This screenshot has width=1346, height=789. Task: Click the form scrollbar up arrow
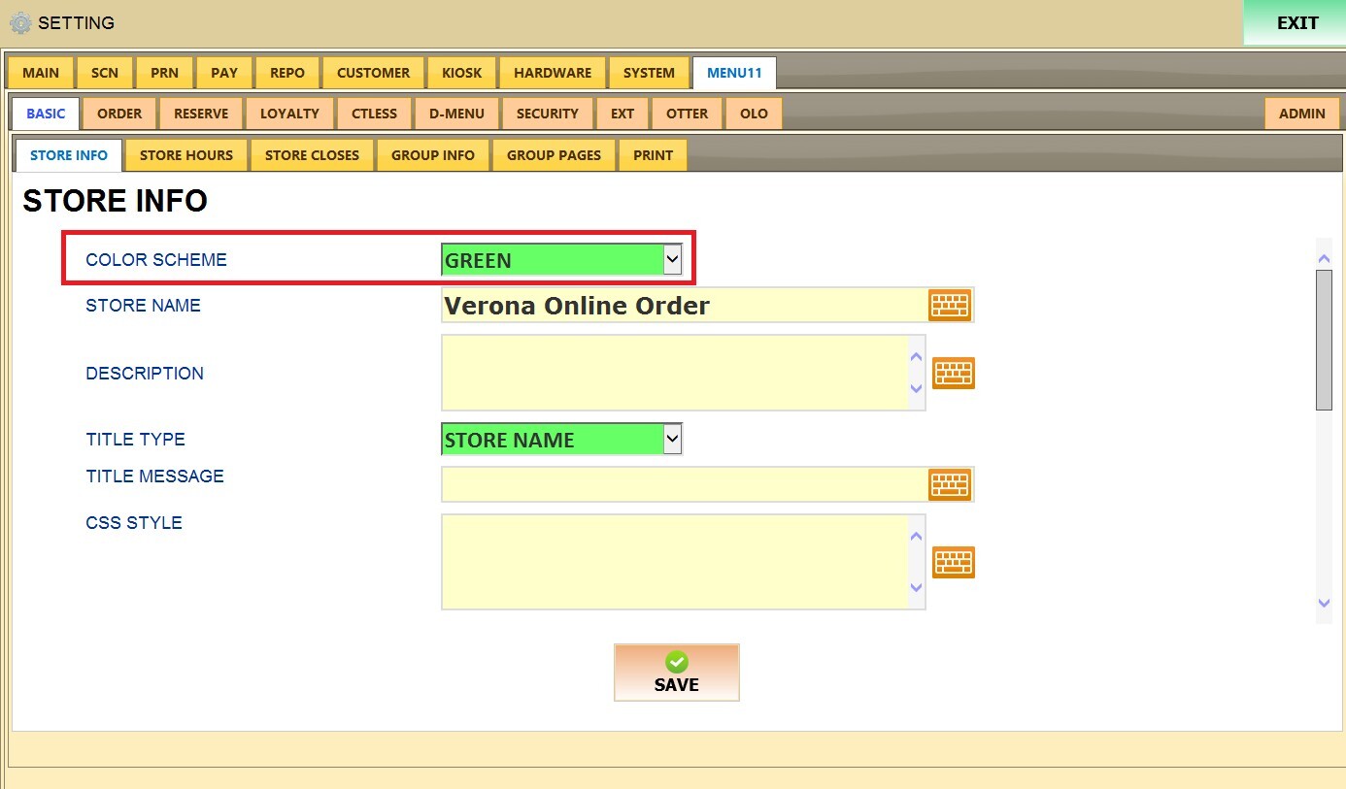pyautogui.click(x=1324, y=258)
